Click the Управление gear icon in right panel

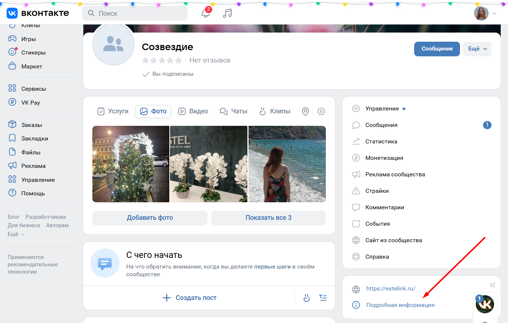point(356,109)
